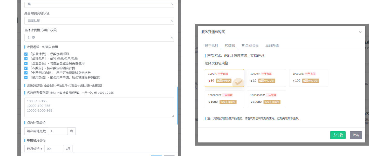Screen dimensions: 384x156
Task: Expand the 选择计费模式/用户权限 dropdown
Action: coord(99,38)
